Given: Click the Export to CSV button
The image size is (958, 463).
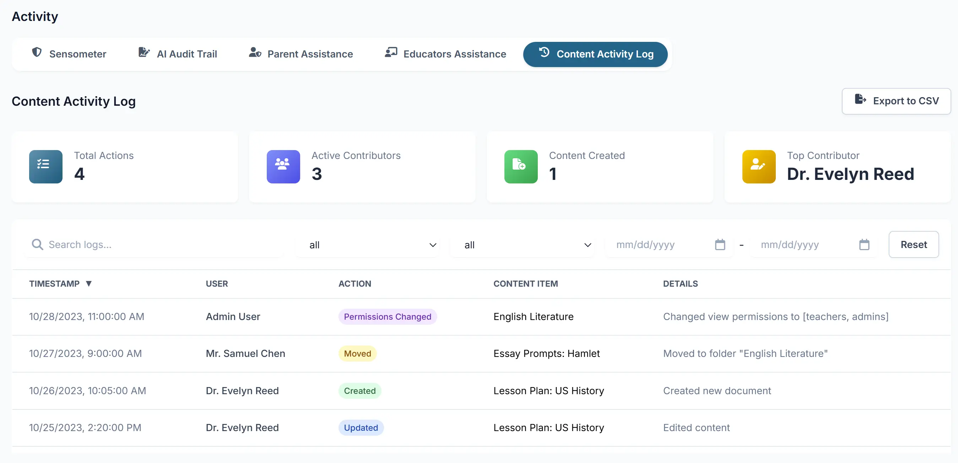Looking at the screenshot, I should tap(896, 101).
